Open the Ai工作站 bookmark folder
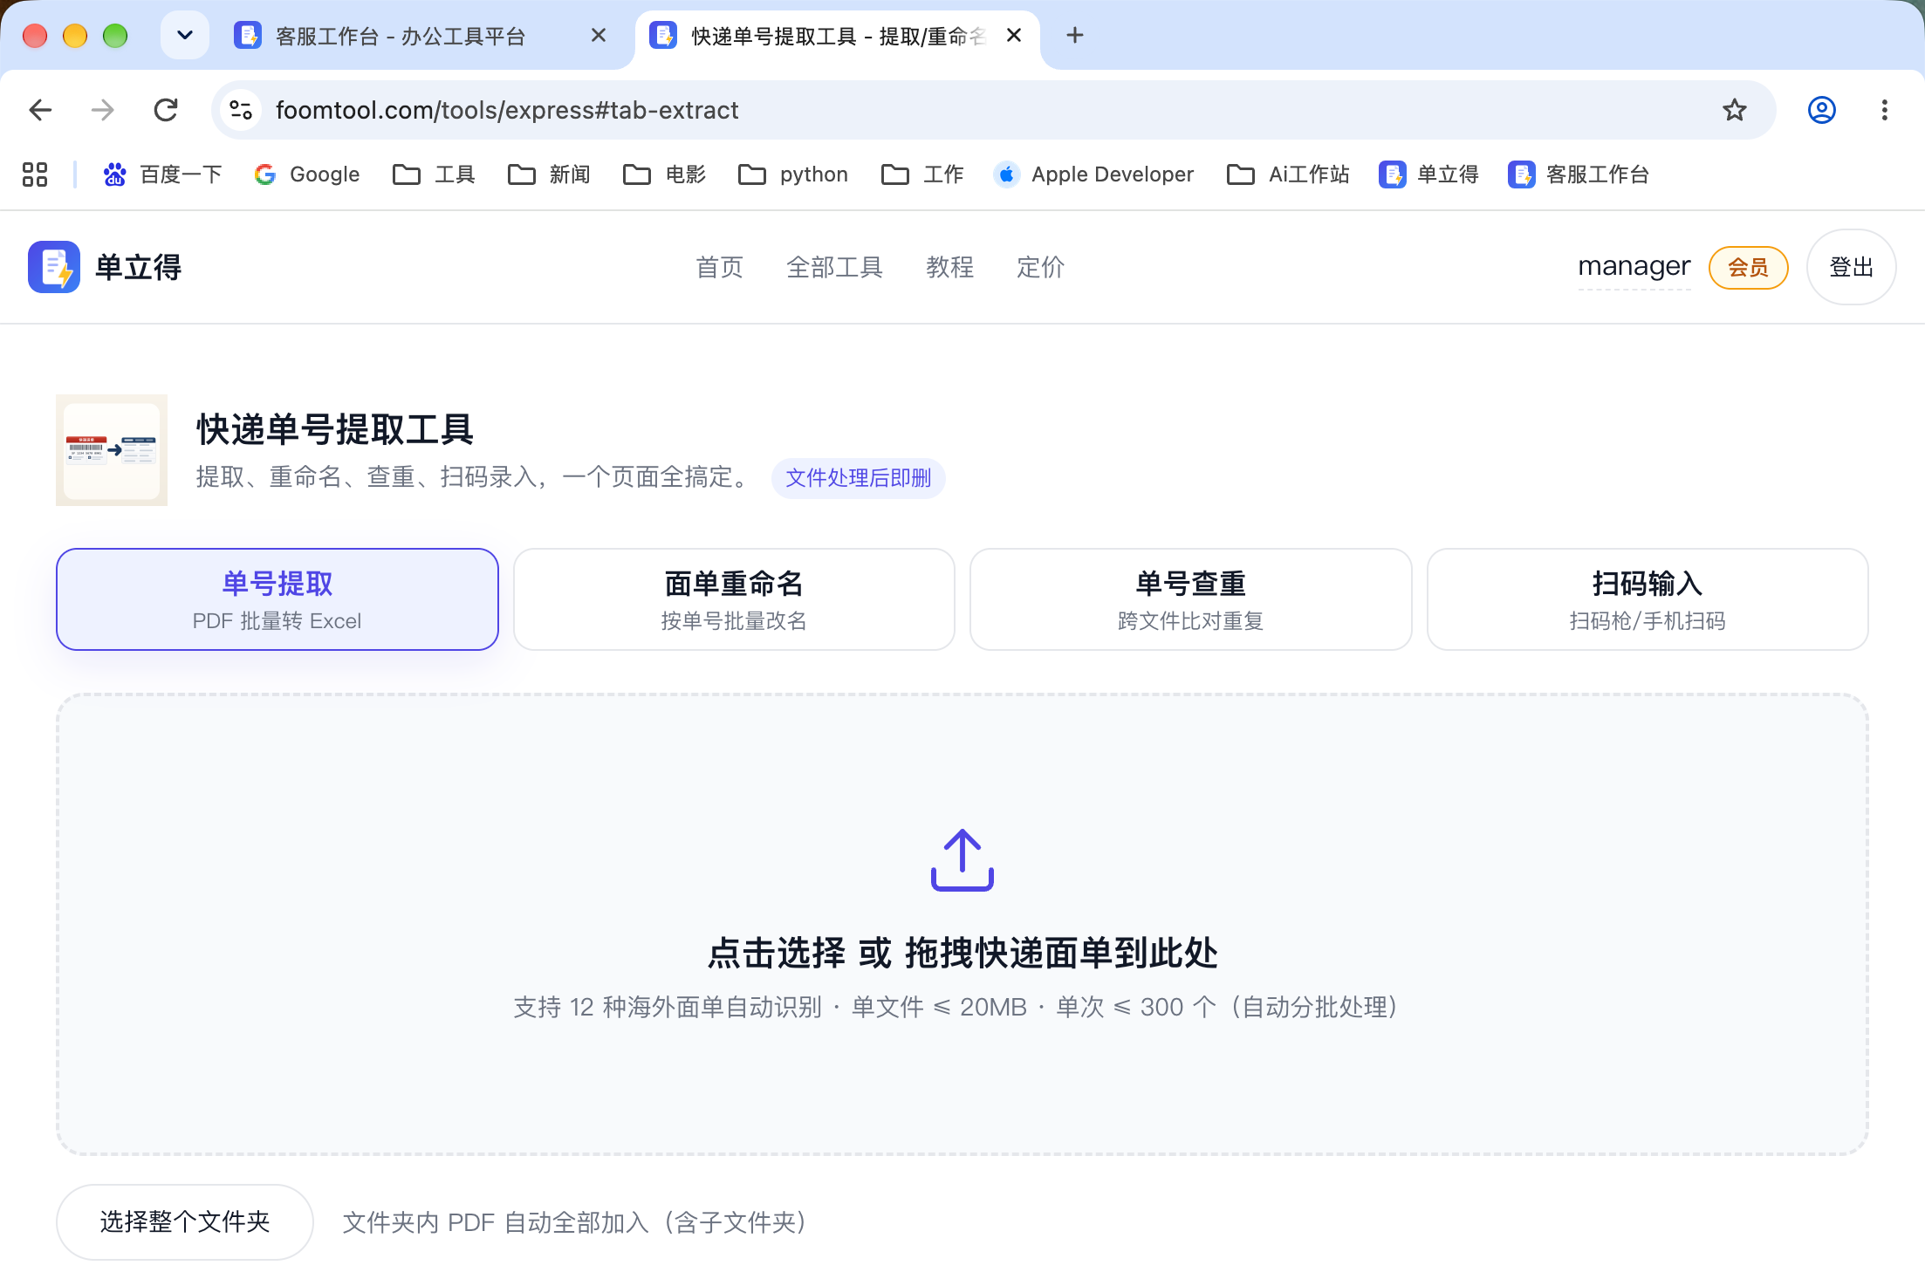 (1288, 174)
